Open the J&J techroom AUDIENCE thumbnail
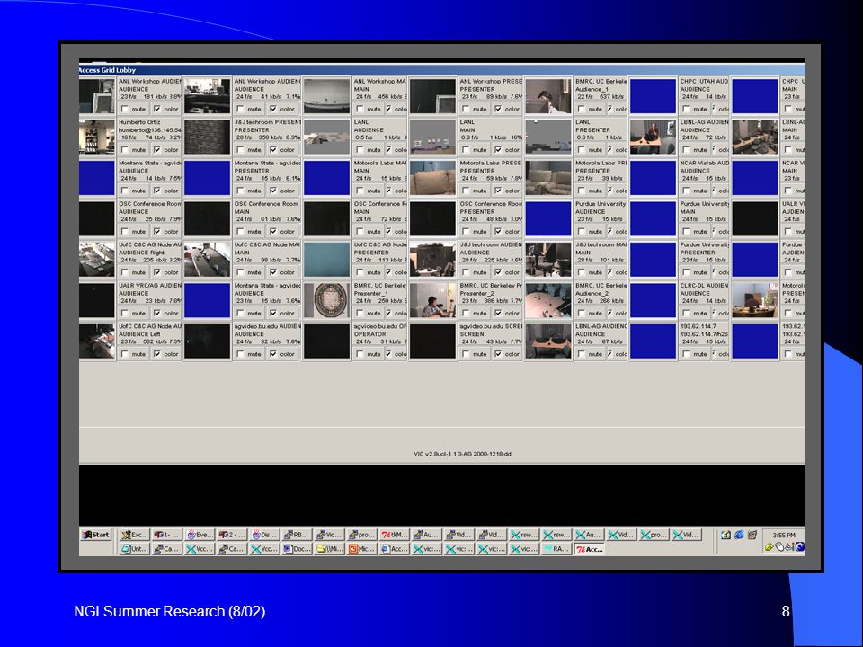 click(432, 259)
